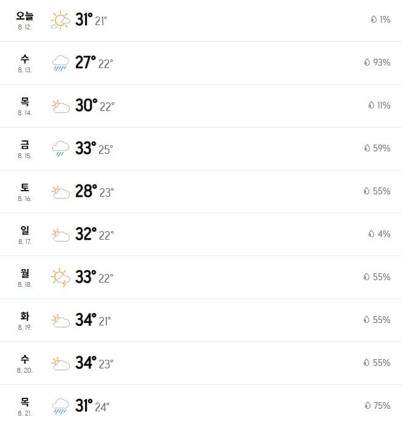The image size is (402, 426).
Task: Click the 34° high for 8. 19.
Action: pyautogui.click(x=86, y=319)
